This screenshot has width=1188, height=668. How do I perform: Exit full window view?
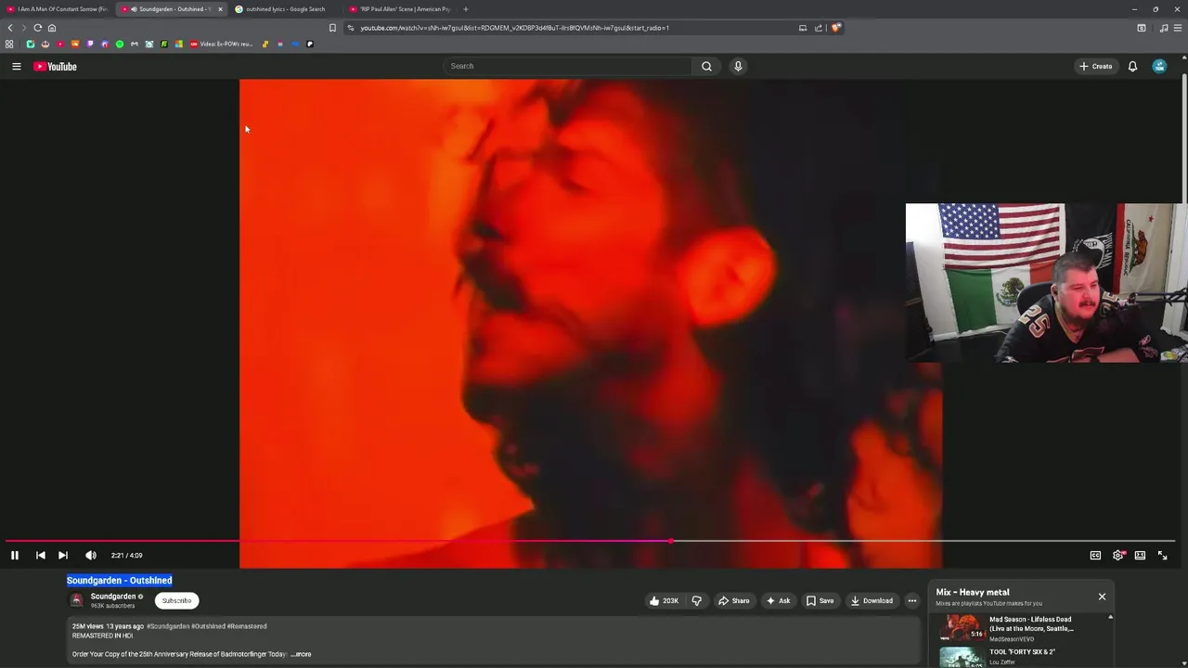pos(1162,555)
